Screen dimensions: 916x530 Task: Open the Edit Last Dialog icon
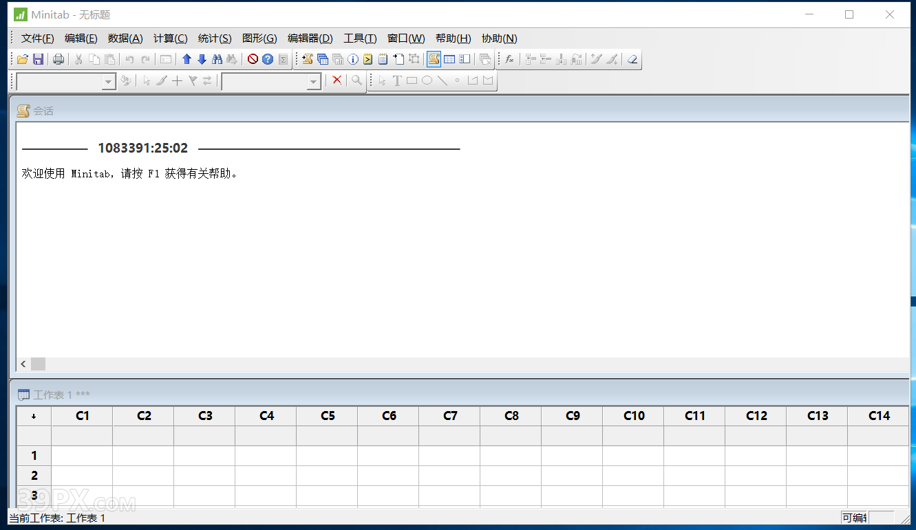(x=166, y=60)
